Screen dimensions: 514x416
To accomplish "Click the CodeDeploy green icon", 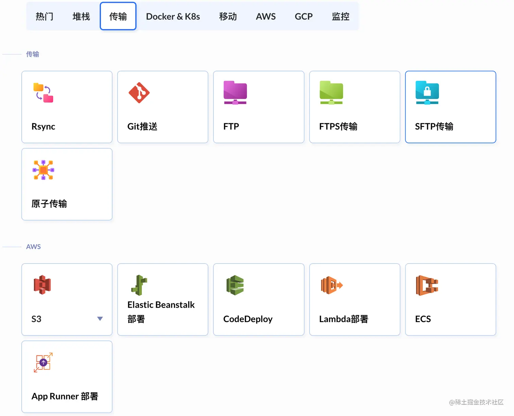I will pos(235,285).
